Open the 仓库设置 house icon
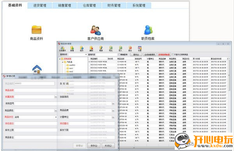 pyautogui.click(x=37, y=70)
